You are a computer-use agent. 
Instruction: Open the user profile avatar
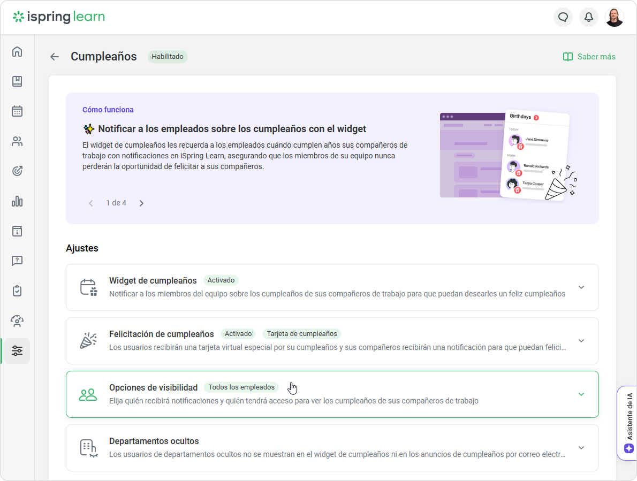[615, 17]
